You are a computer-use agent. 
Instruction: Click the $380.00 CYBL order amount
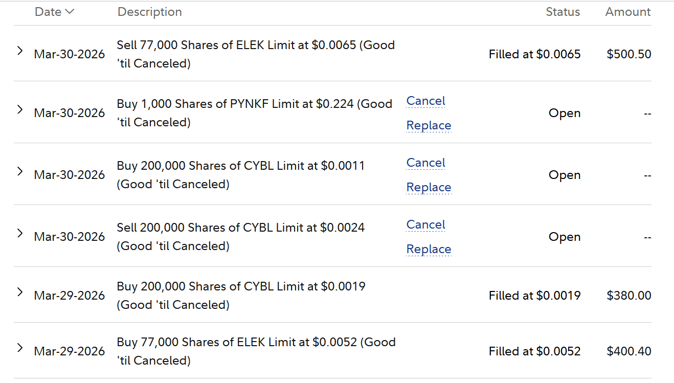(628, 296)
